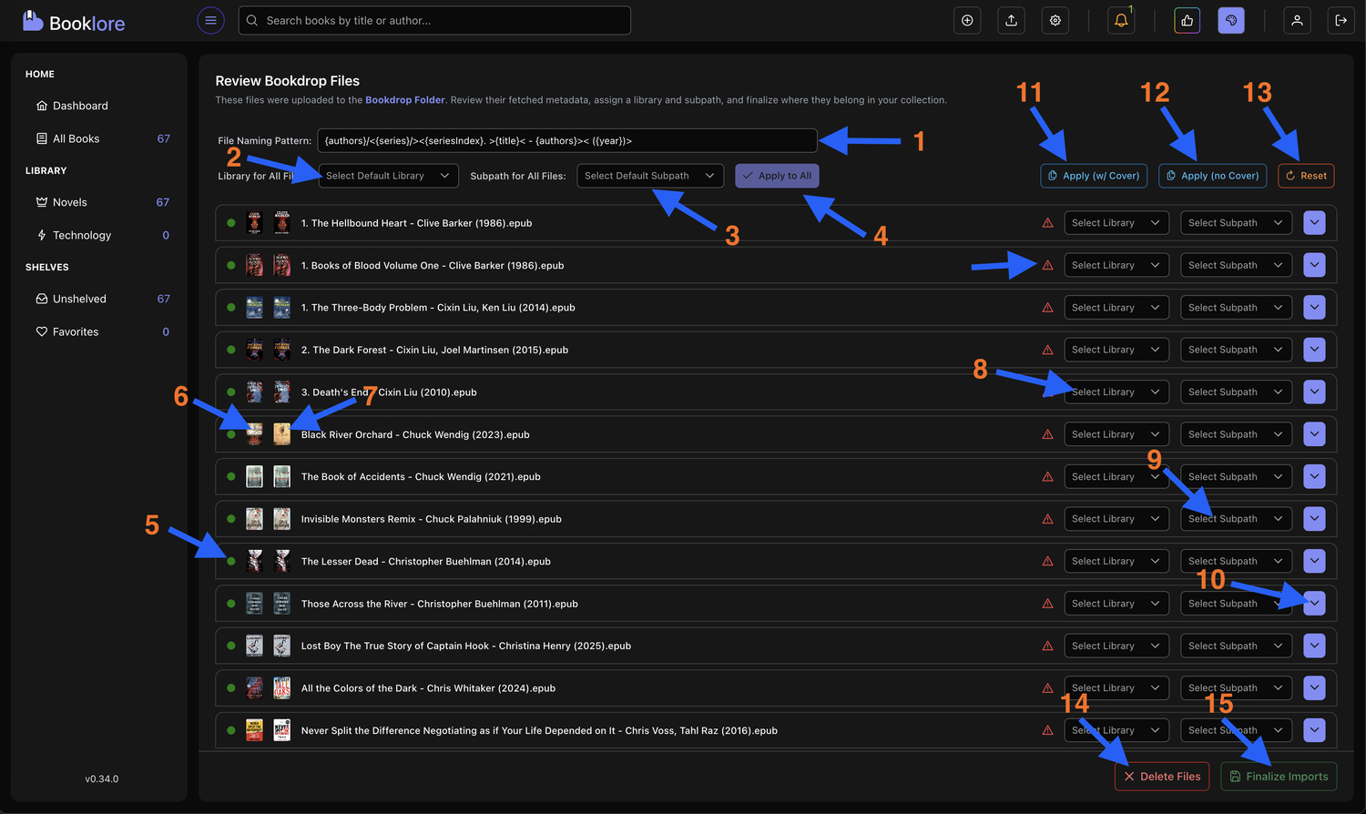The image size is (1366, 814).
Task: Open the Bookdrop Folder link
Action: [x=405, y=99]
